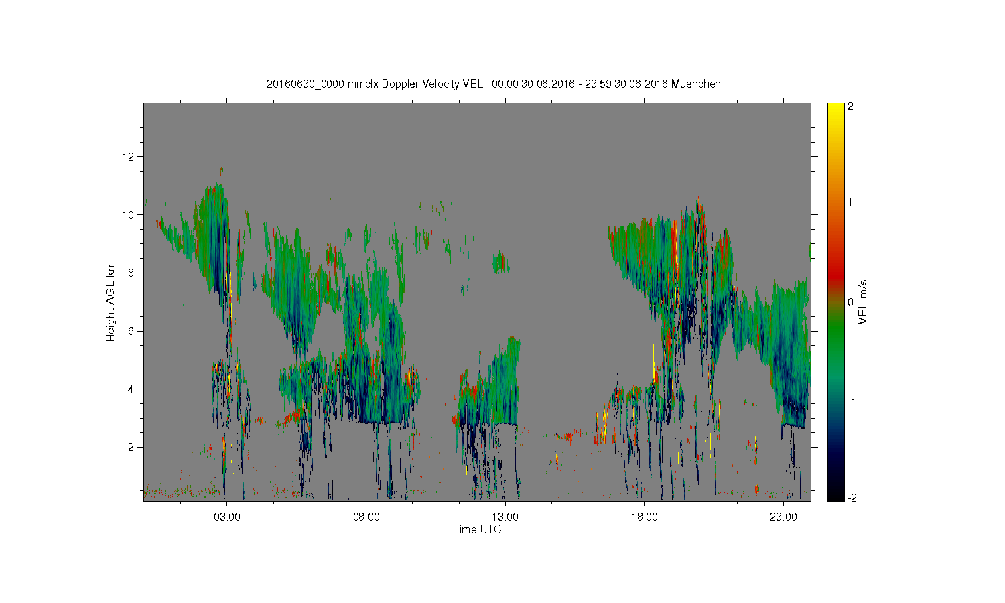Click the 18:00 time tick label
Screen dimensions: 1005x603
click(x=644, y=517)
